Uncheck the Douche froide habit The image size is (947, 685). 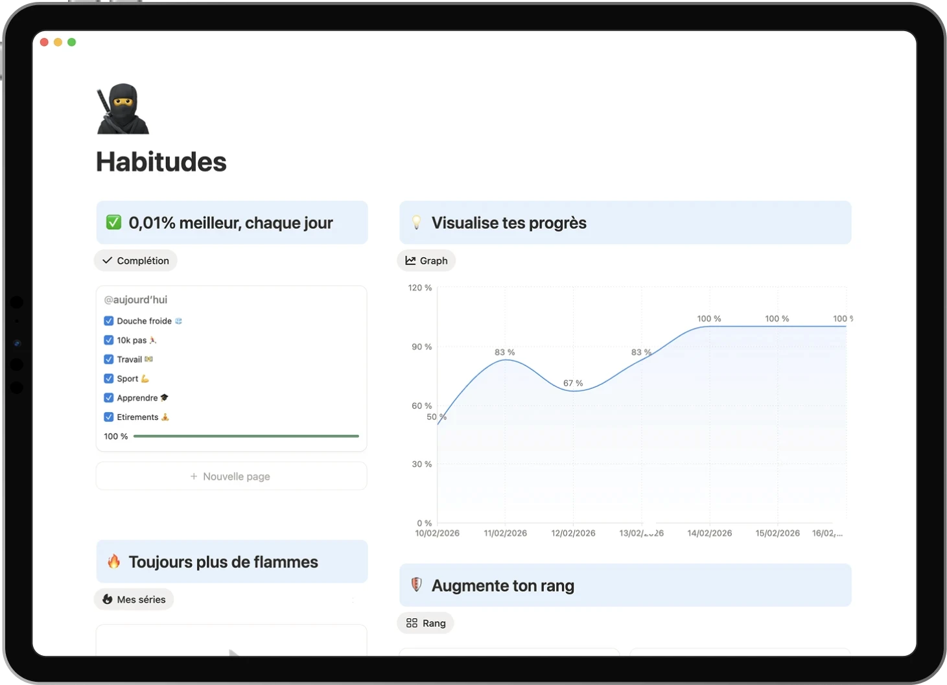tap(109, 320)
